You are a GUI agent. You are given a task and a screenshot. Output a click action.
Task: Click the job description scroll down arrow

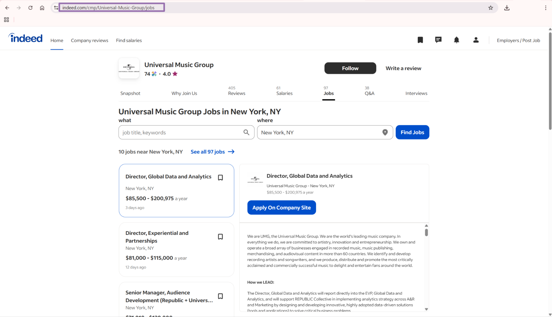pyautogui.click(x=426, y=309)
